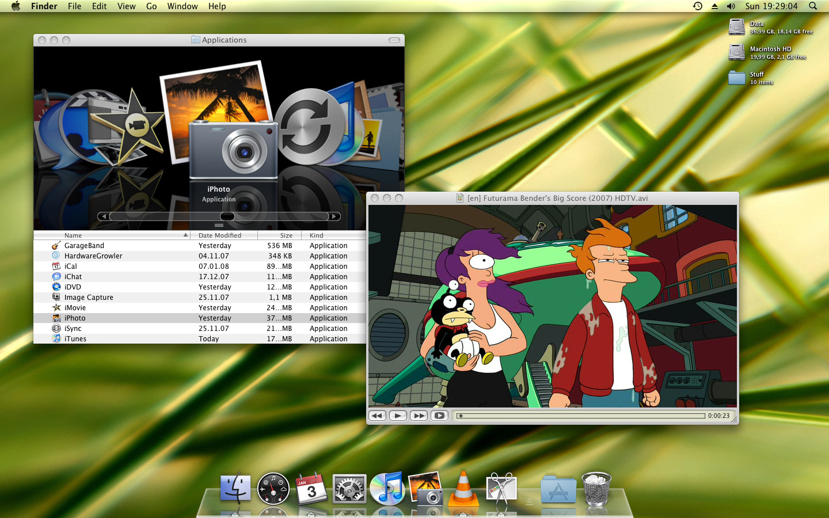The height and width of the screenshot is (518, 829).
Task: Click the VLC cone Dock icon
Action: [463, 488]
